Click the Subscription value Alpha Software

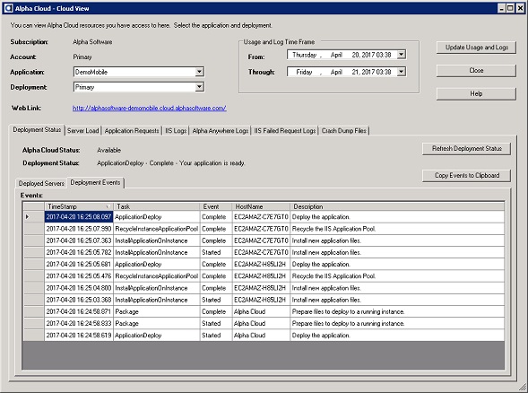[92, 42]
